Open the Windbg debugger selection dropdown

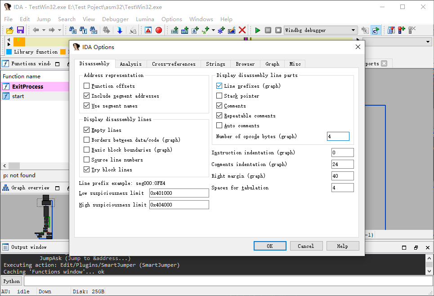point(321,30)
